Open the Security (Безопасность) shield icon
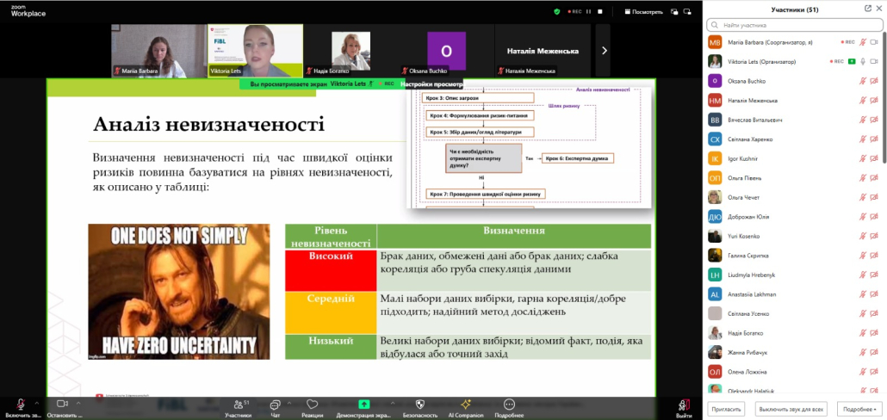The width and height of the screenshot is (887, 420). (420, 405)
